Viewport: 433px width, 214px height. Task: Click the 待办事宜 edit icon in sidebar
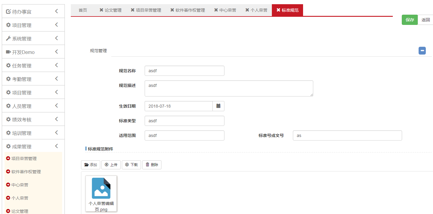pos(8,12)
